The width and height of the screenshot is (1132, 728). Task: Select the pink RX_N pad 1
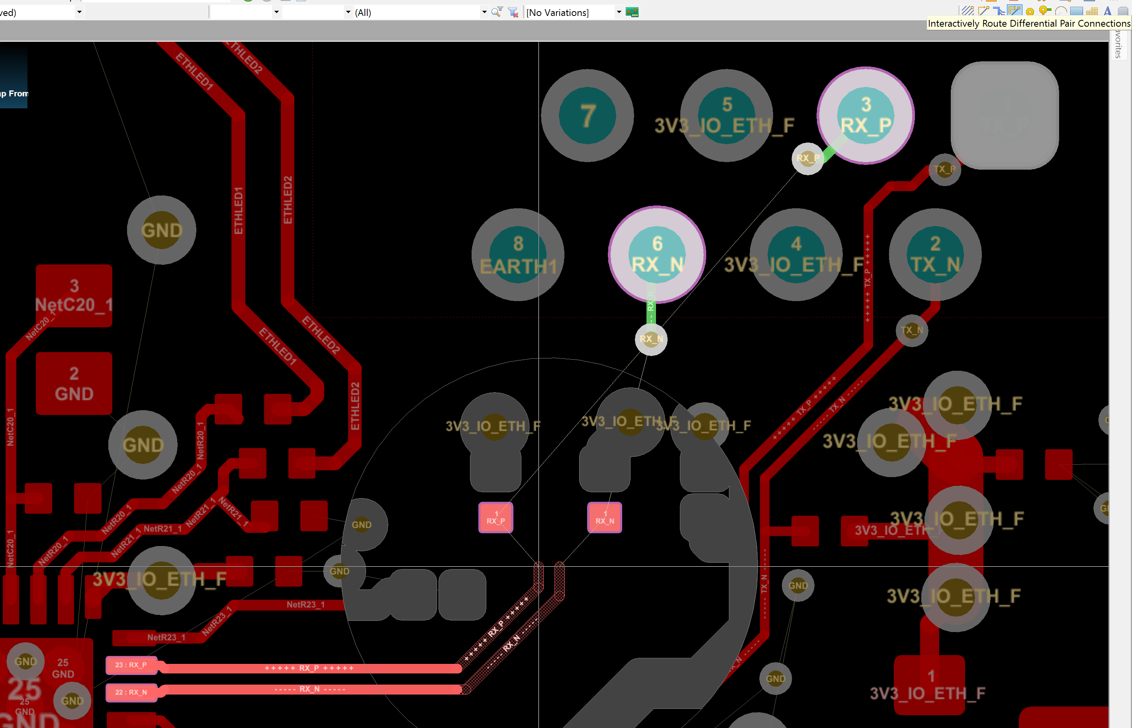605,518
